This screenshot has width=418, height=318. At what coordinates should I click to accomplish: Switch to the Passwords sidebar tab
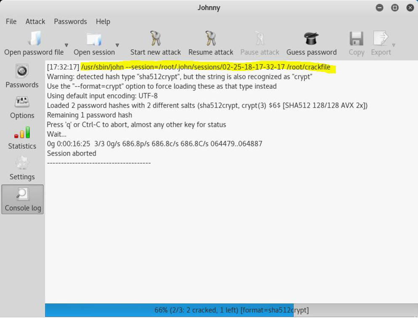coord(22,77)
